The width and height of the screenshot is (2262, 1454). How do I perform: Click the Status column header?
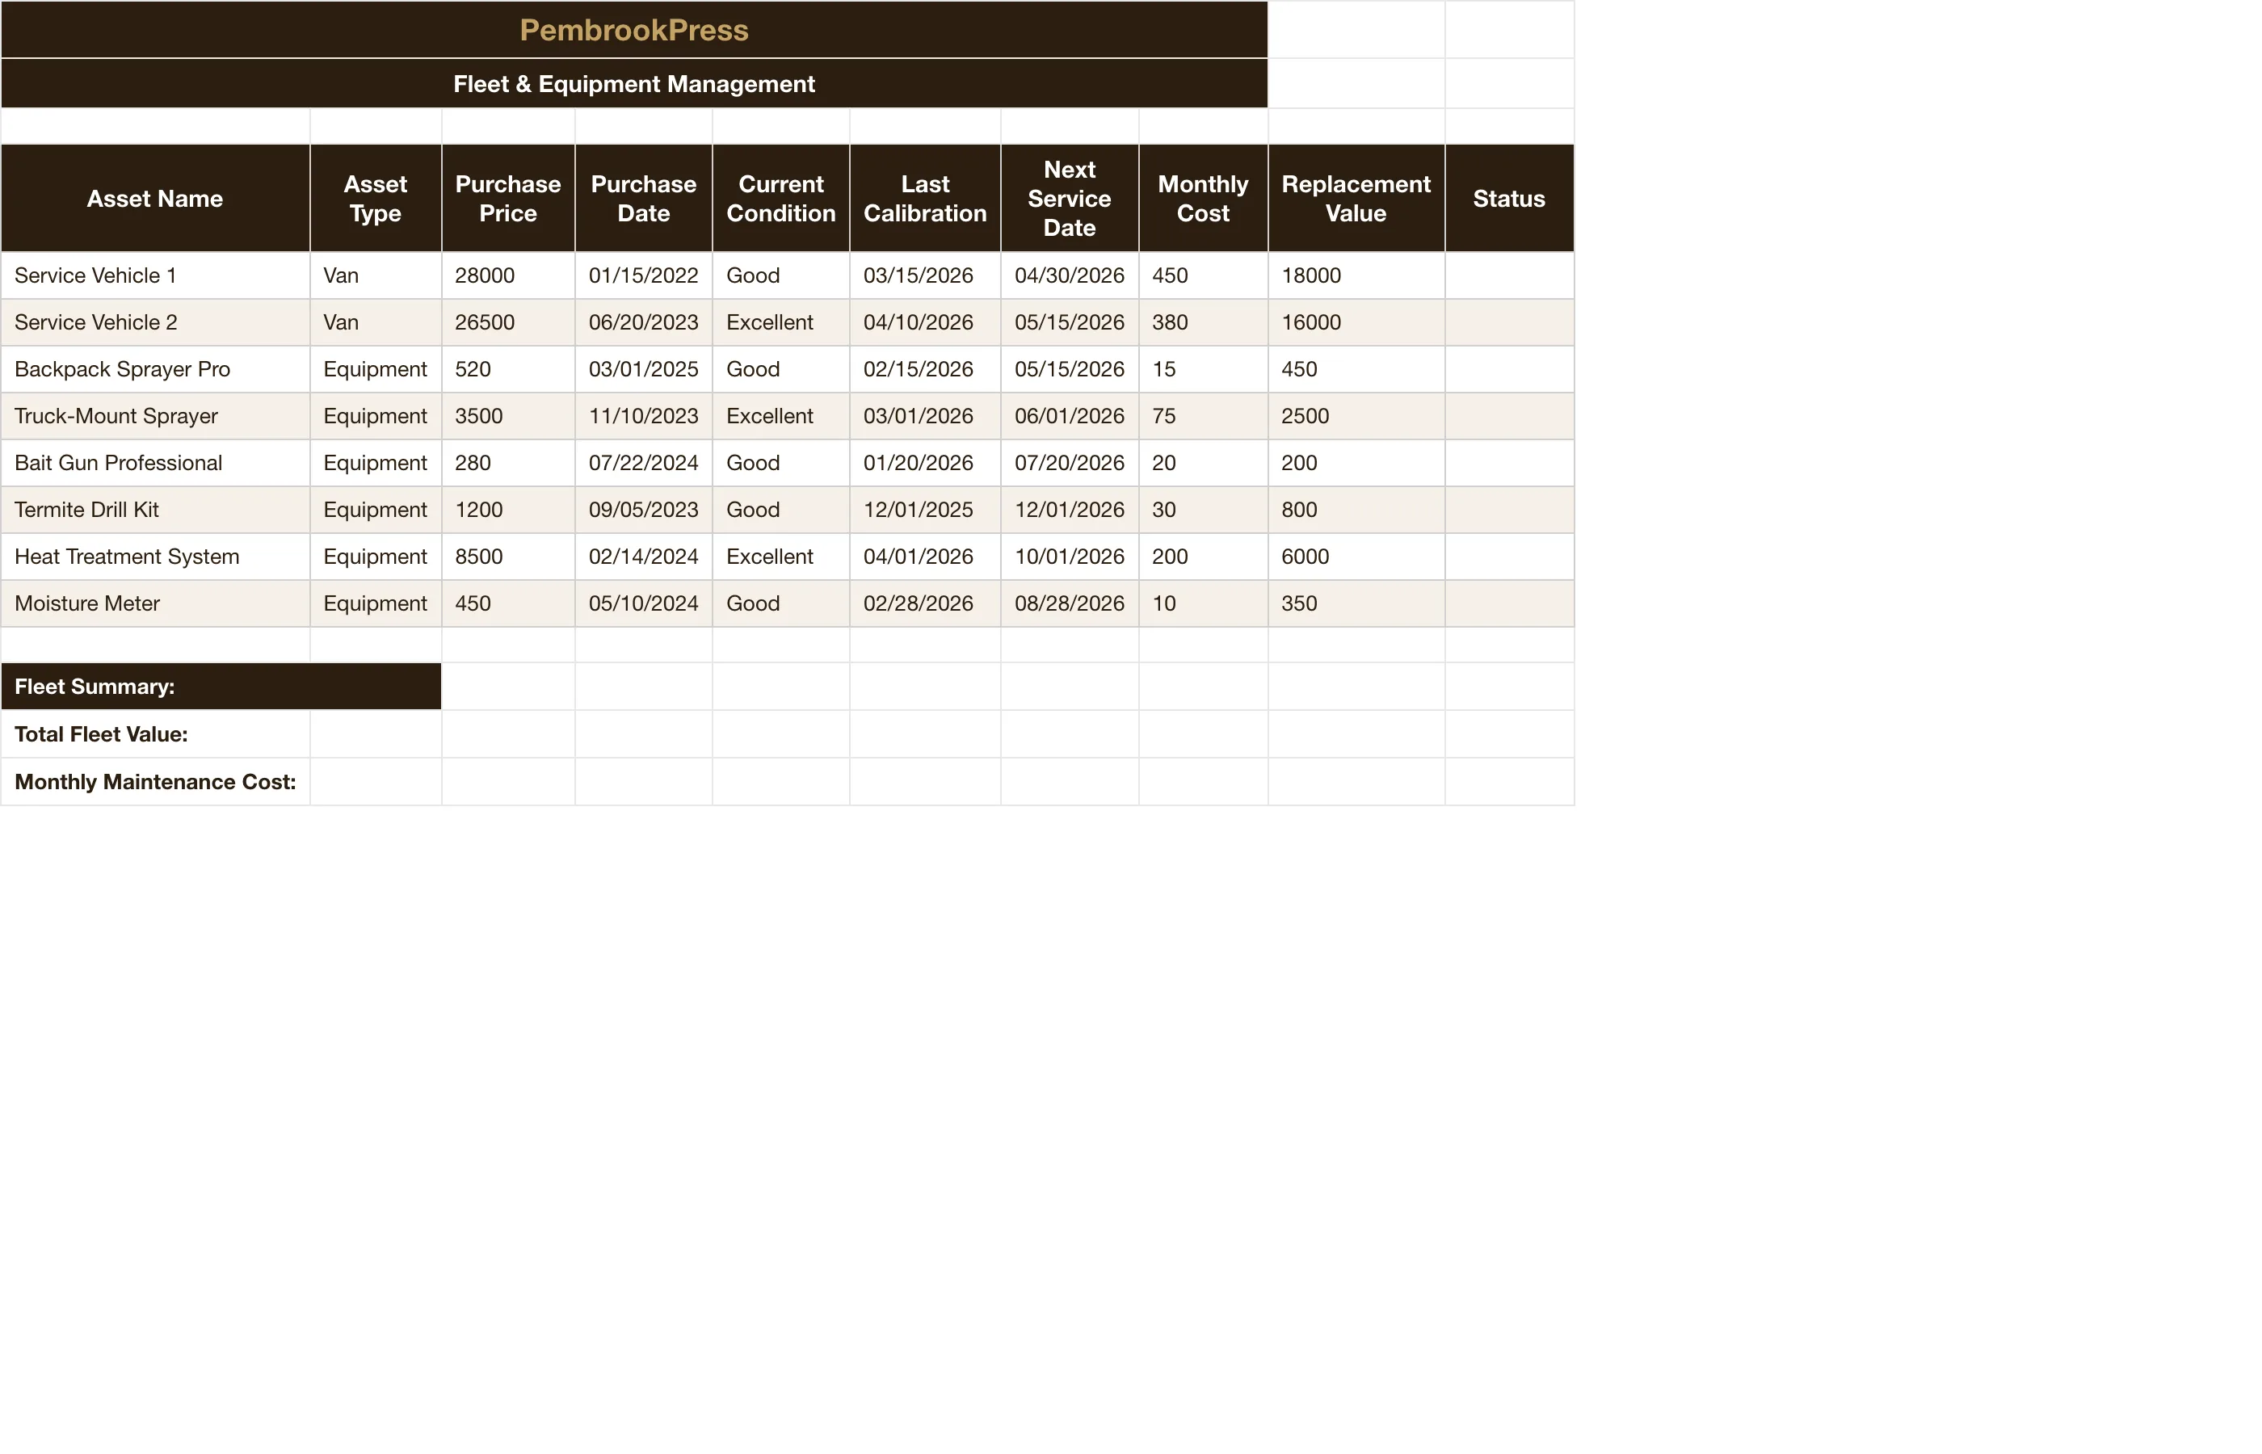1510,198
